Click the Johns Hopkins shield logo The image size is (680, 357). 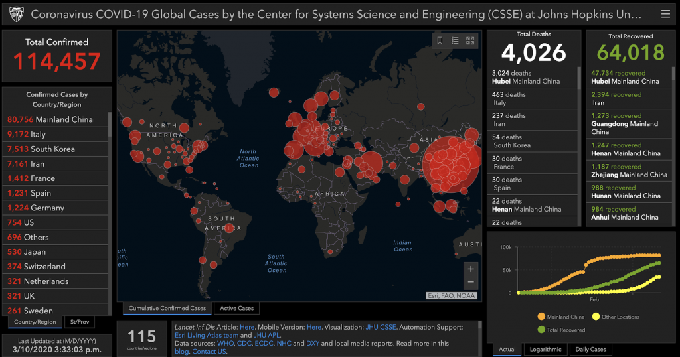pos(16,15)
